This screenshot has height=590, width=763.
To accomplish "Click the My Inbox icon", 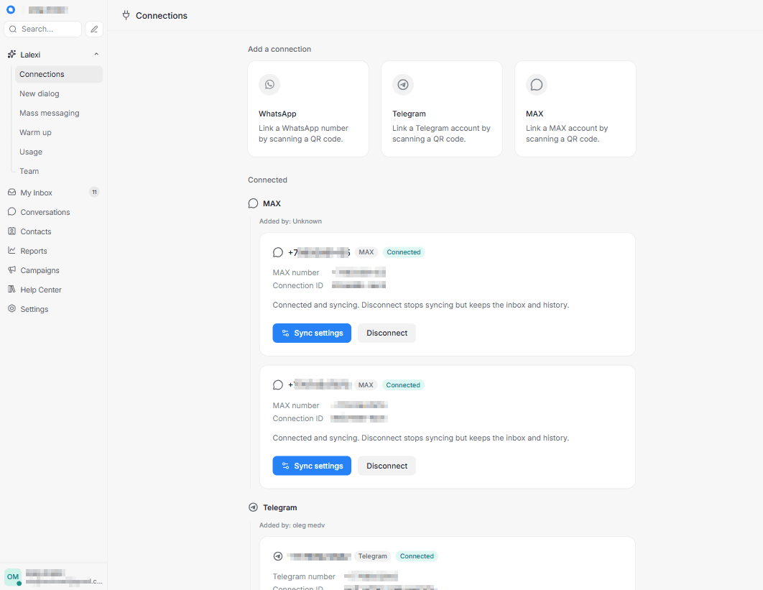I will pyautogui.click(x=12, y=193).
